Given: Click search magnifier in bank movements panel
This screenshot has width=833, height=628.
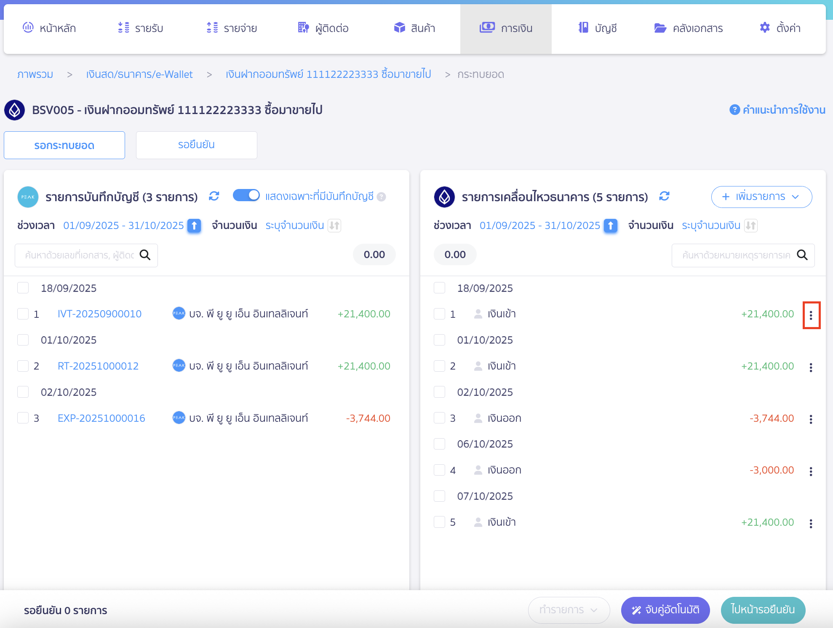Looking at the screenshot, I should click(802, 255).
